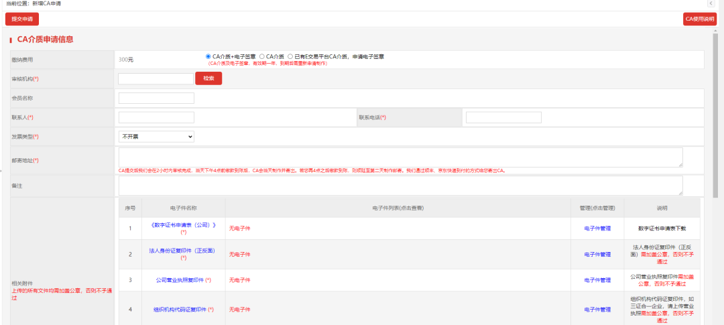Image resolution: width=724 pixels, height=325 pixels.
Task: Click 电子件管理 for 法人身份证复印件 row
Action: coord(597,255)
